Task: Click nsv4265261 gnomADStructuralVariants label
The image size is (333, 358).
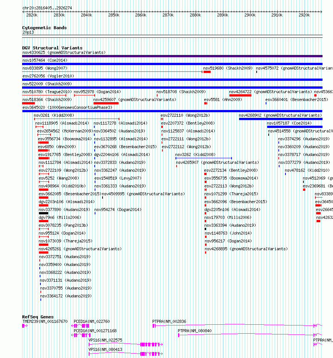Action: pos(80,249)
